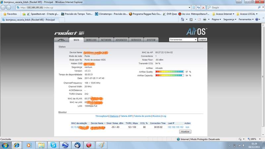This screenshot has width=265, height=149.
Task: Click the browser Forward button
Action: click(x=9, y=7)
